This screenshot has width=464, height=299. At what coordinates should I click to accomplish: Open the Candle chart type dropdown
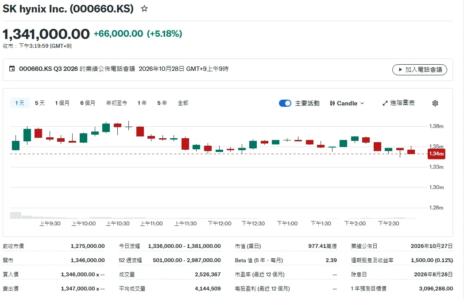[347, 103]
